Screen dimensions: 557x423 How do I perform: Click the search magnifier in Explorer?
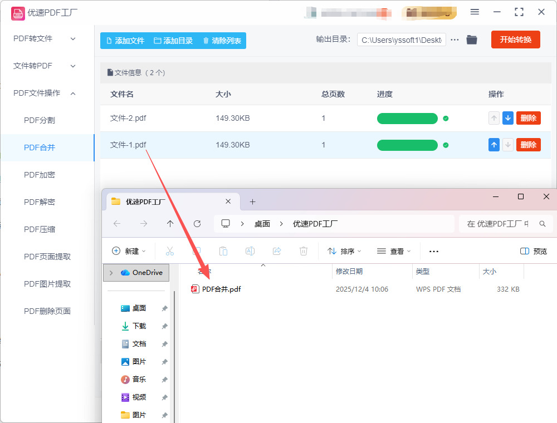[543, 224]
